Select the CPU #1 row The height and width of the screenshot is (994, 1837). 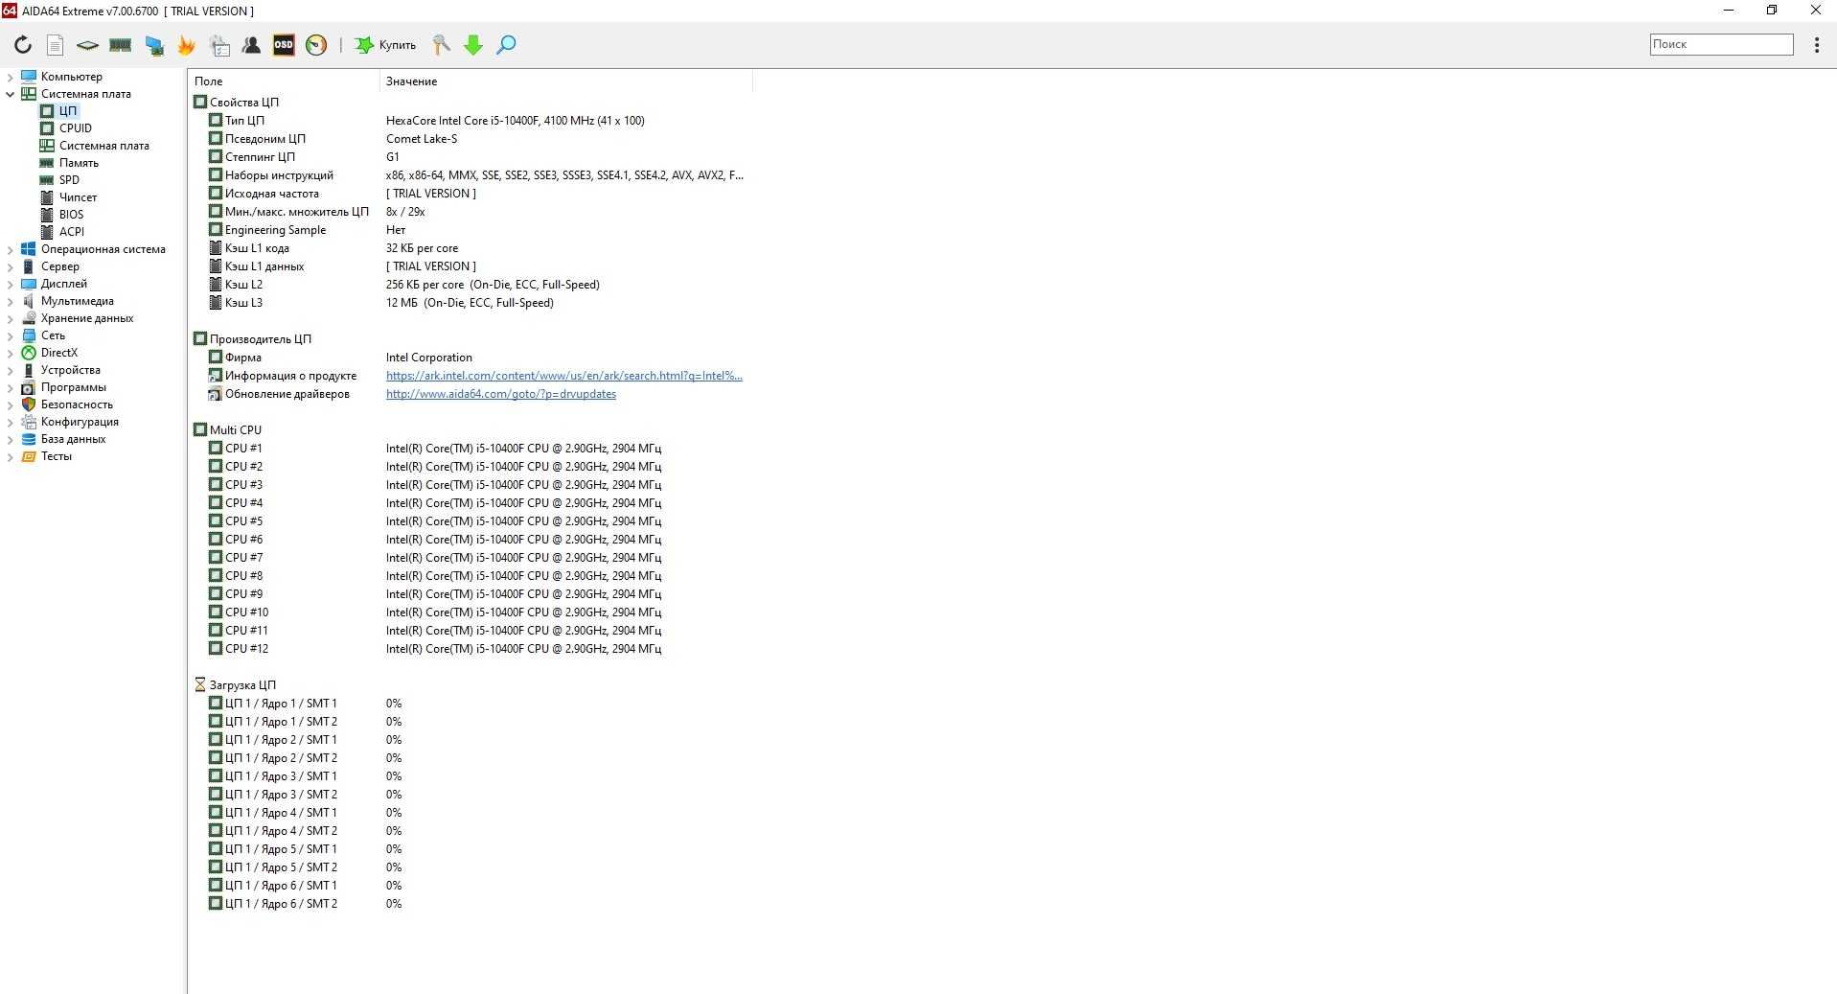470,449
